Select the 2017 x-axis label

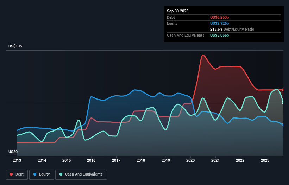[116, 160]
